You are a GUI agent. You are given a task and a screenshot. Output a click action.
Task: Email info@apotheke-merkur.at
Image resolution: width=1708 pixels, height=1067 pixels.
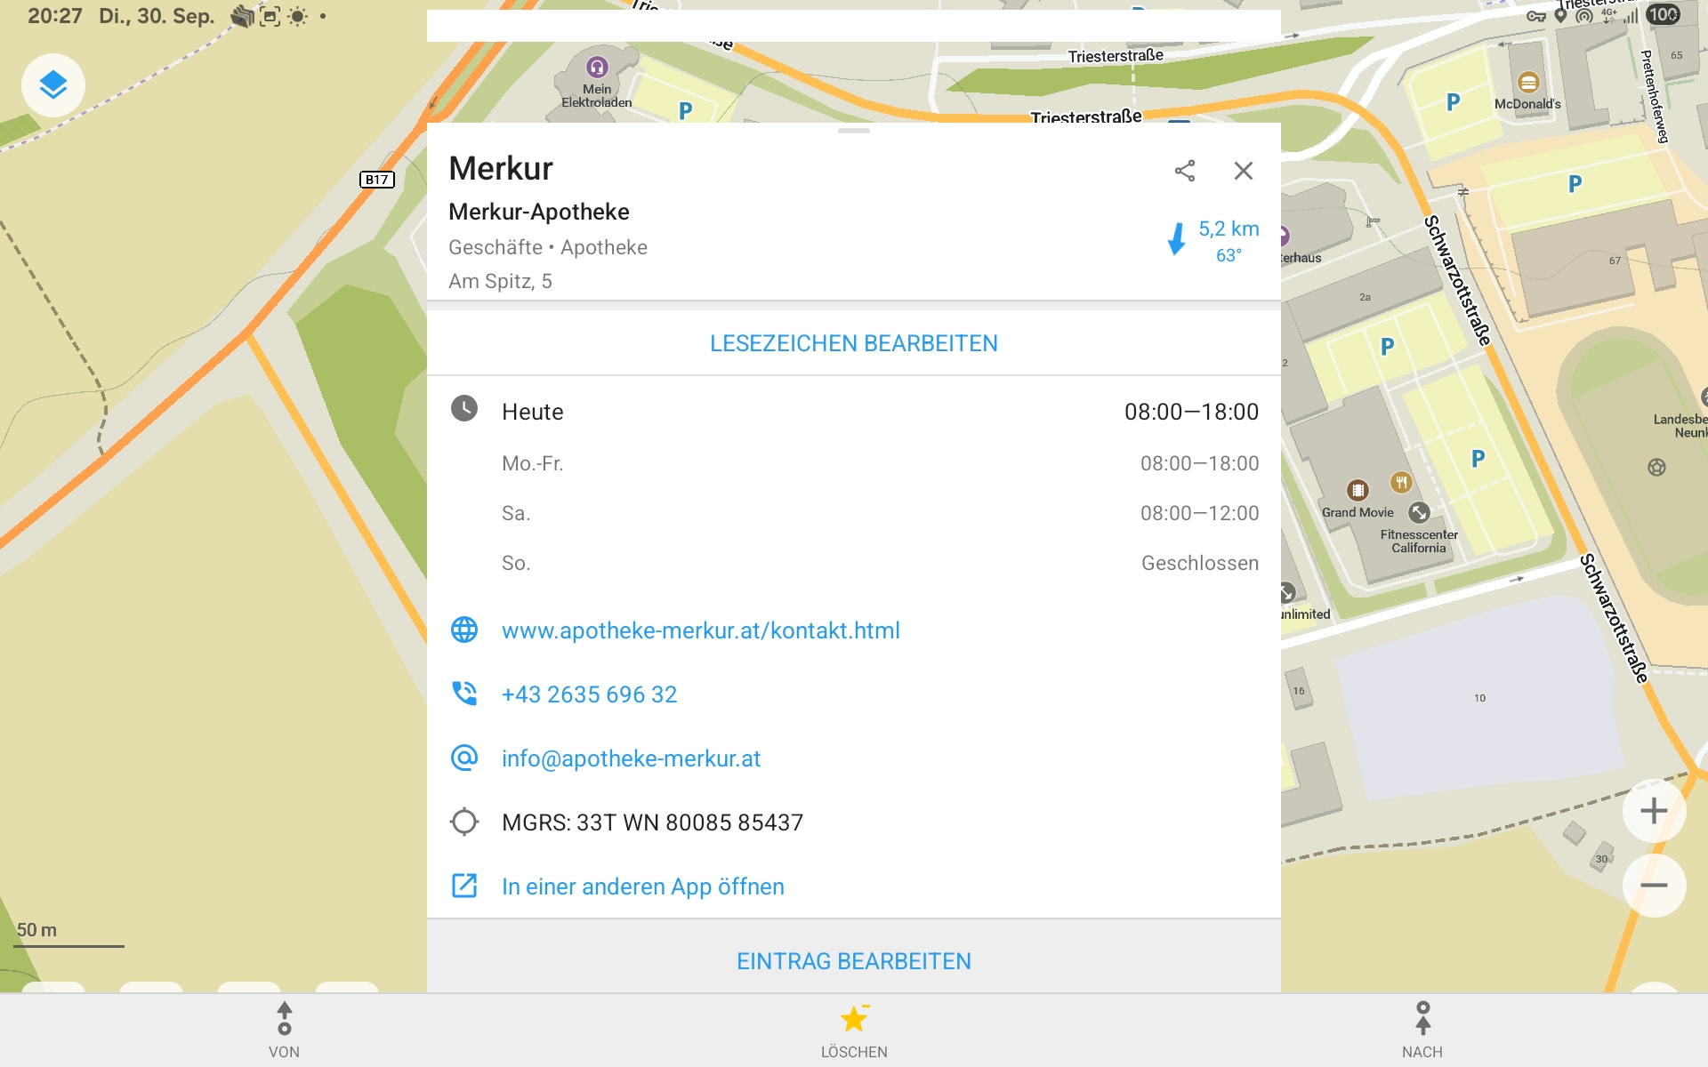pos(631,758)
